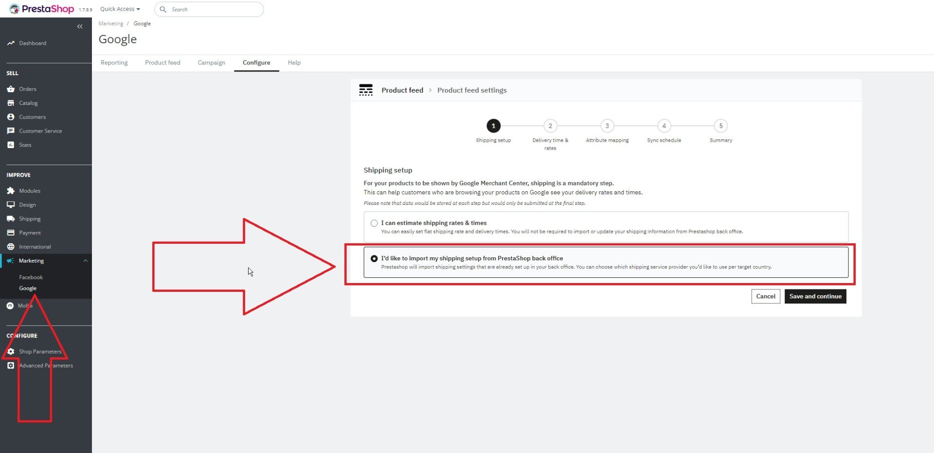934x453 pixels.
Task: Click the version number 1.7.8.9
Action: [x=85, y=10]
